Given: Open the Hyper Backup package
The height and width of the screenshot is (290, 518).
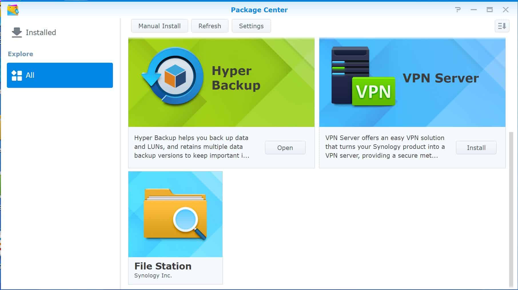Looking at the screenshot, I should [x=285, y=148].
